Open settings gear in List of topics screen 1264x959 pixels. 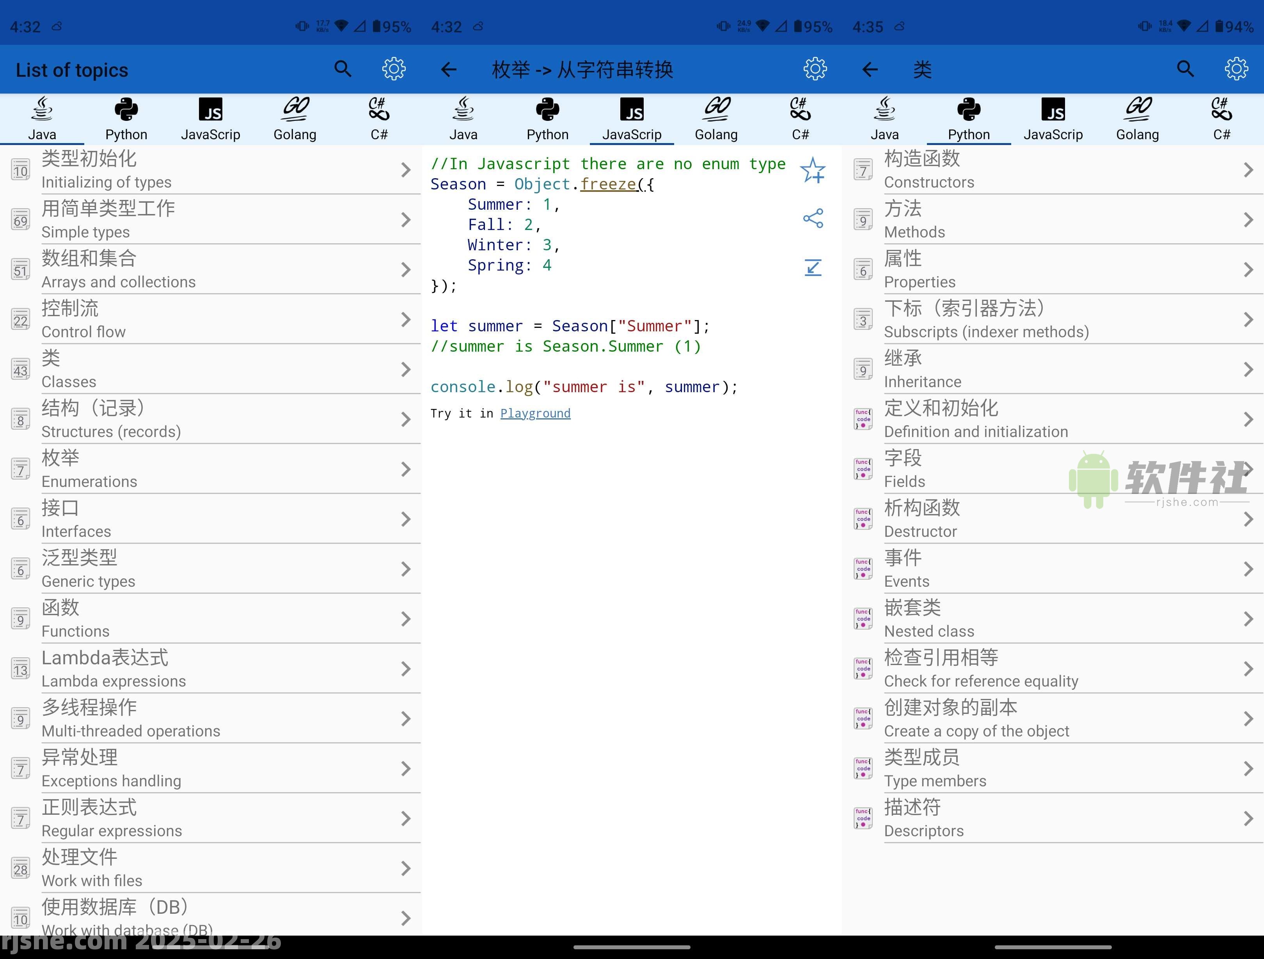pyautogui.click(x=394, y=69)
